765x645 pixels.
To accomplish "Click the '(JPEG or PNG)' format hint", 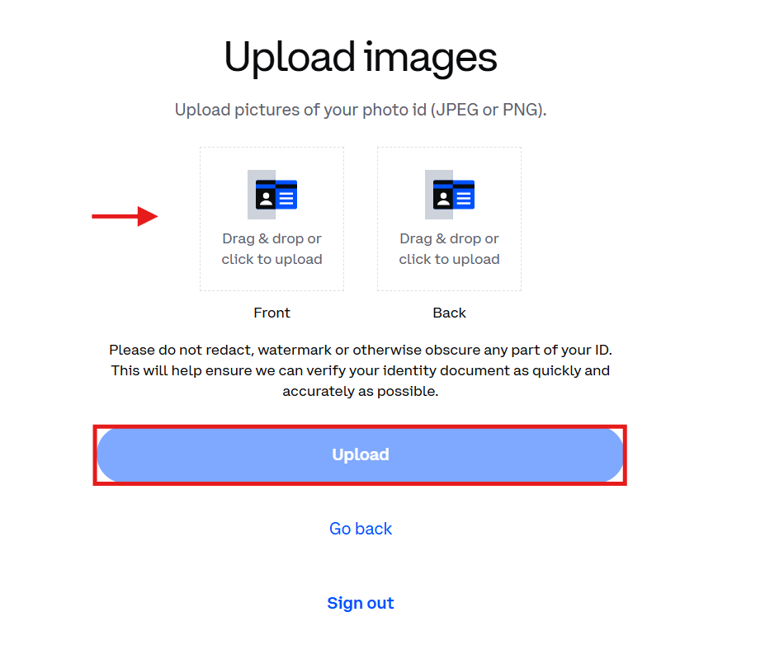I will coord(489,110).
